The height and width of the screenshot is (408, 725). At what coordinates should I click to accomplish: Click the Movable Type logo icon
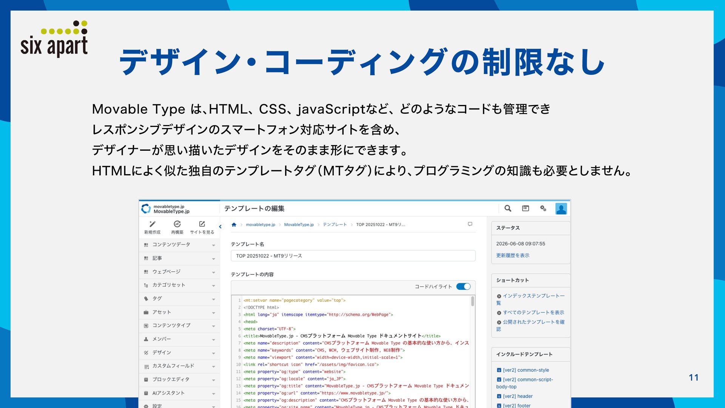pyautogui.click(x=146, y=209)
